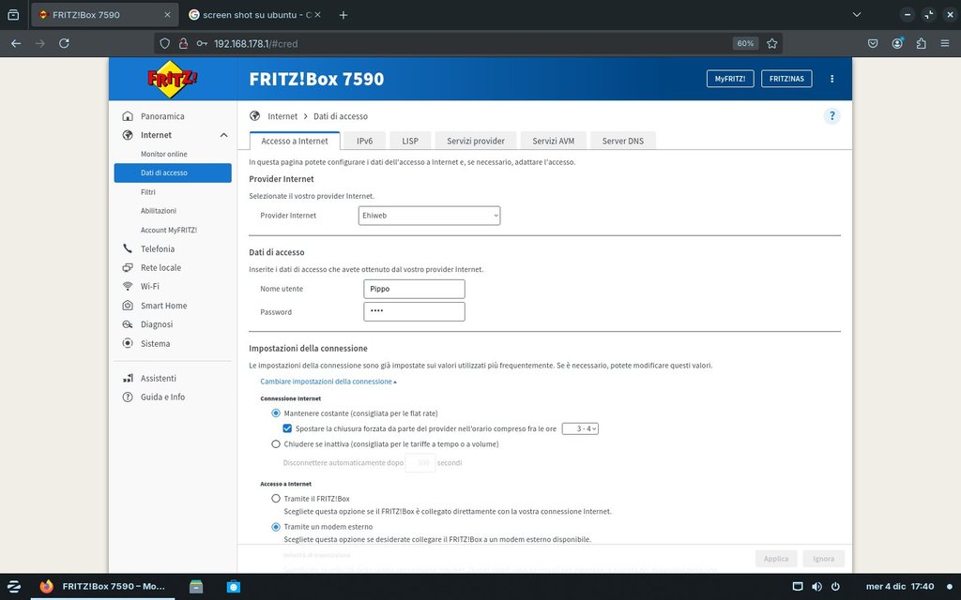The width and height of the screenshot is (961, 600).
Task: Click the Smart Home icon
Action: click(128, 306)
